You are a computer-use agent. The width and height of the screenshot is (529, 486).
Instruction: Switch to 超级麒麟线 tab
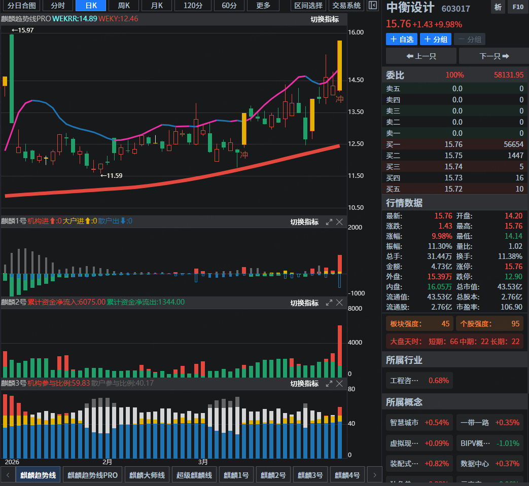[195, 475]
